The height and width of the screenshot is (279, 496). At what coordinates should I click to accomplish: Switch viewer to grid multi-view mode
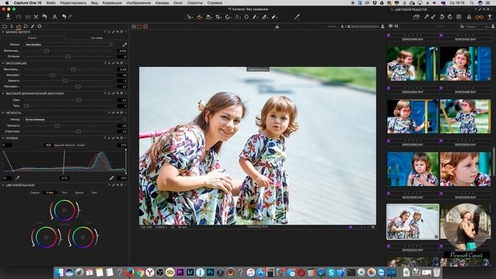click(x=134, y=27)
